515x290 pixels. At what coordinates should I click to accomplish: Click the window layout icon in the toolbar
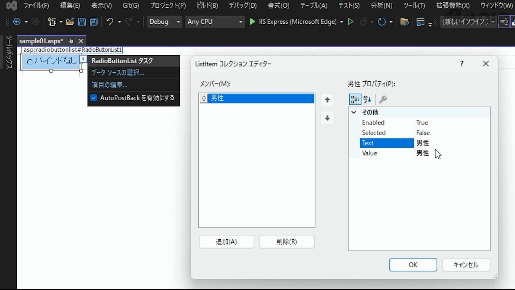pyautogui.click(x=420, y=22)
